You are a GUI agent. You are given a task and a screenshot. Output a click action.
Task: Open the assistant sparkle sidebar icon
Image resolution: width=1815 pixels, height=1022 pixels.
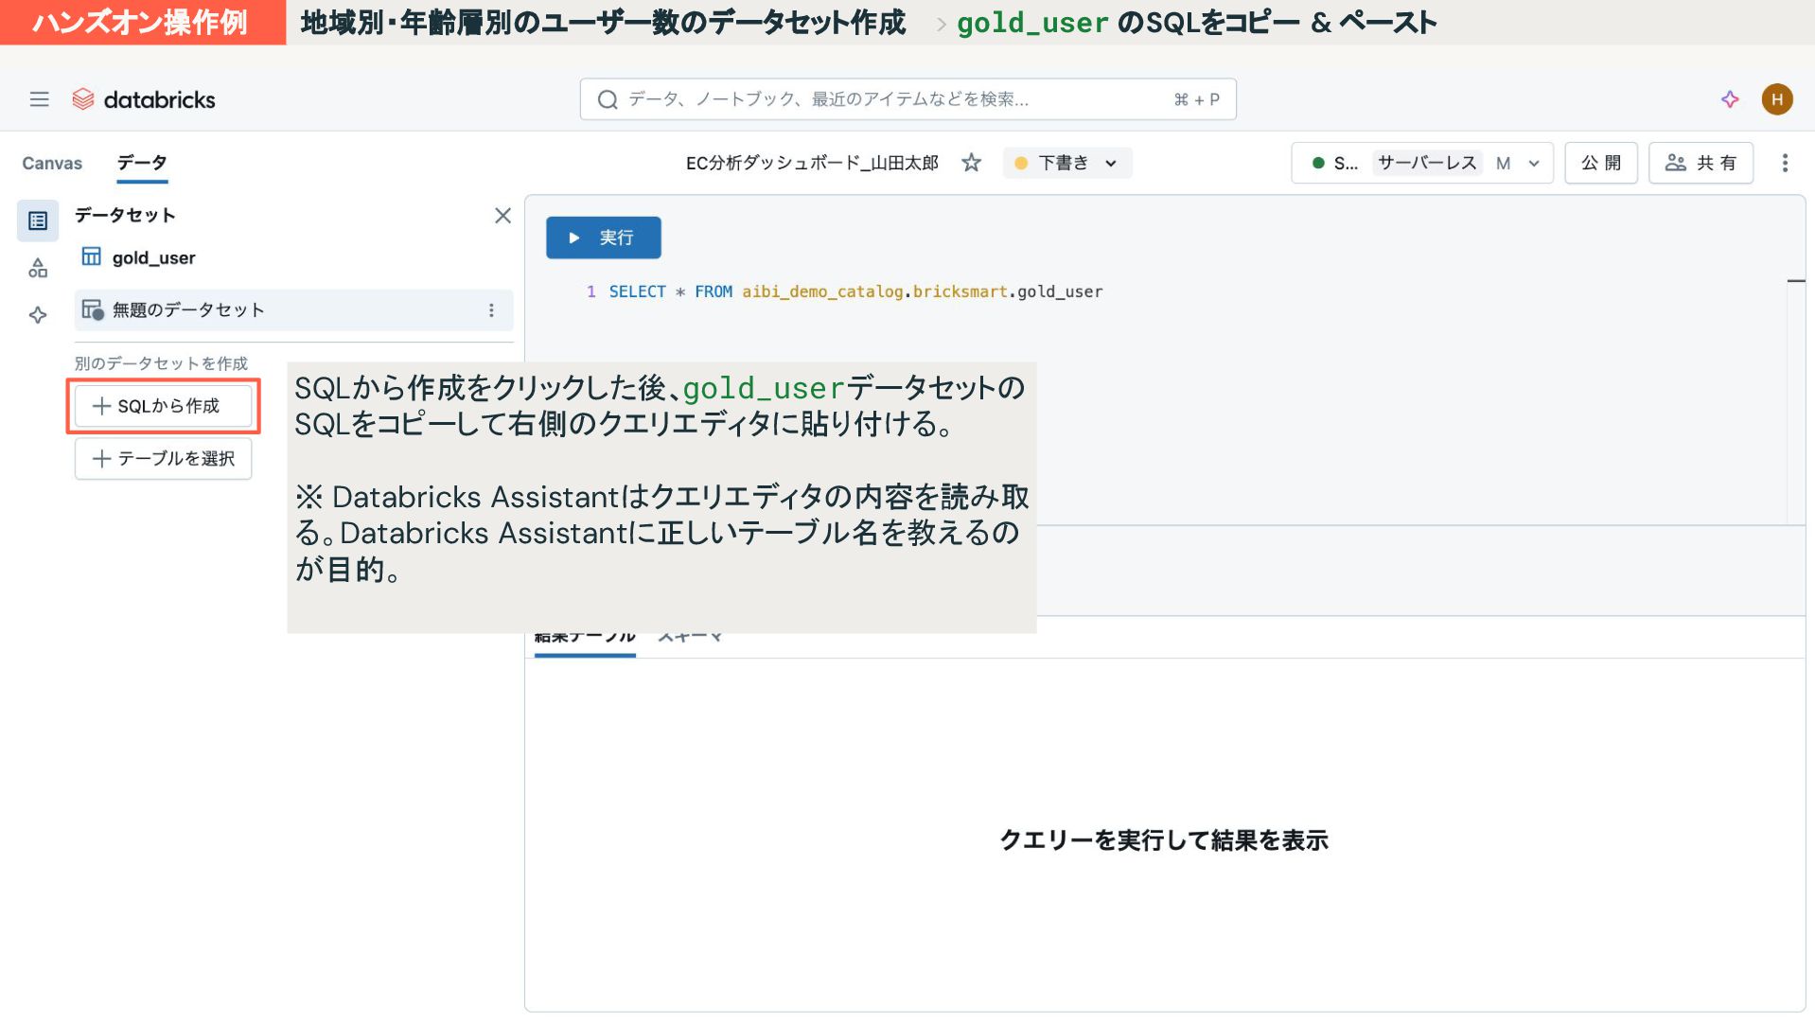click(x=38, y=315)
